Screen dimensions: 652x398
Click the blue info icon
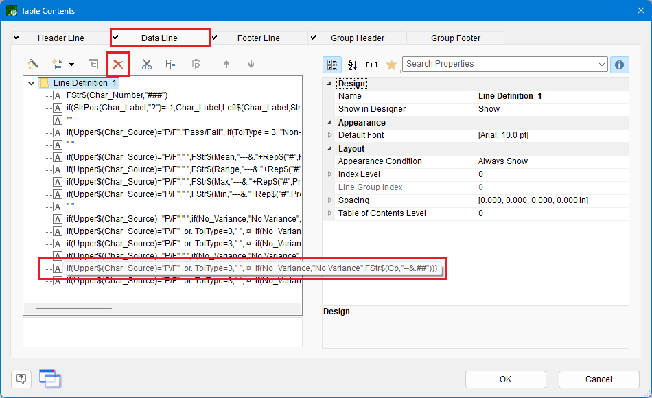(619, 65)
